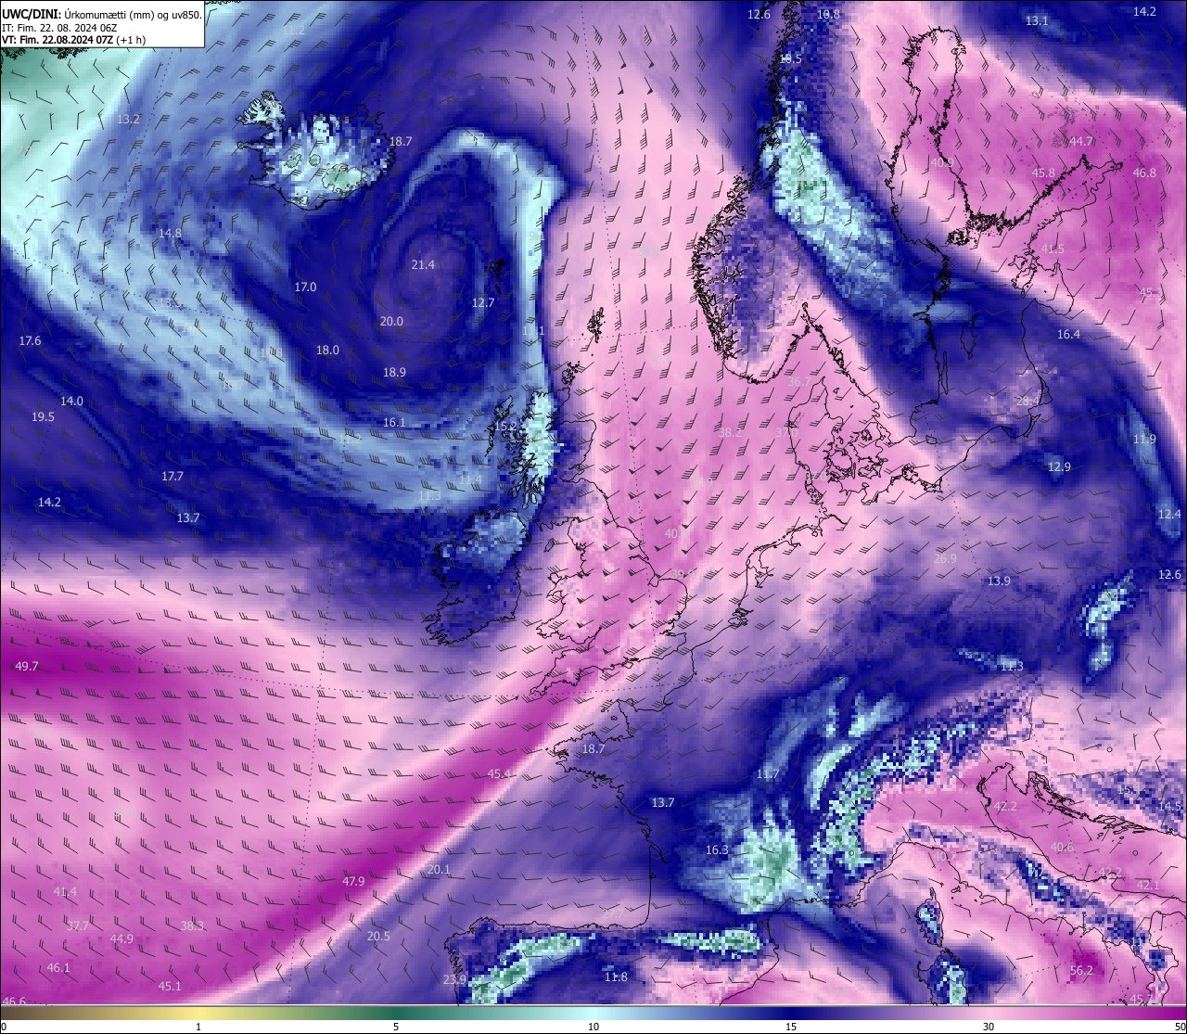This screenshot has width=1187, height=1034.
Task: Click the 20.0 map value
Action: tap(391, 321)
